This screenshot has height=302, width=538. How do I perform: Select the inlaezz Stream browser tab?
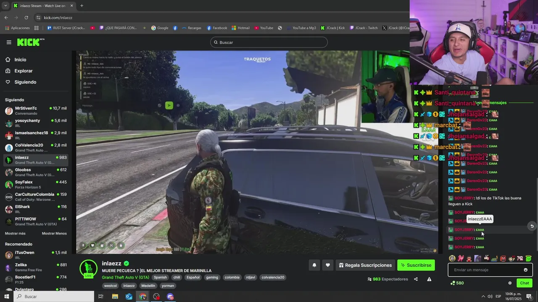(x=43, y=6)
